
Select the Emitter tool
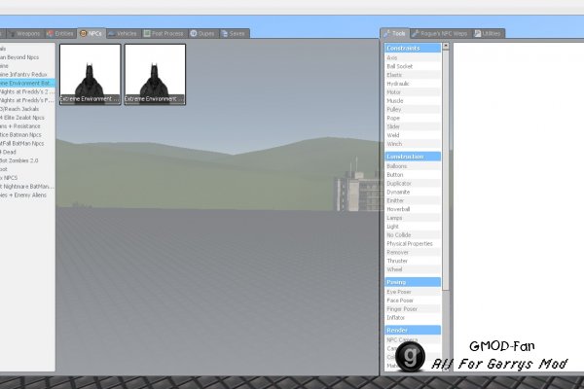click(413, 200)
